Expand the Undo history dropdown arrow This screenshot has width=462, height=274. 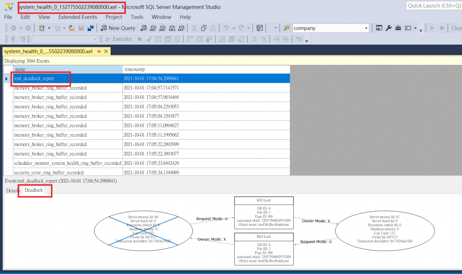coord(234,28)
